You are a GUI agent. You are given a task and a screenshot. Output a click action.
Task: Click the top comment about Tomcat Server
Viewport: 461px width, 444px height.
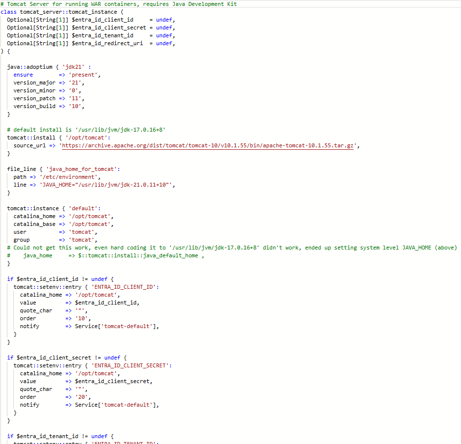[x=118, y=4]
